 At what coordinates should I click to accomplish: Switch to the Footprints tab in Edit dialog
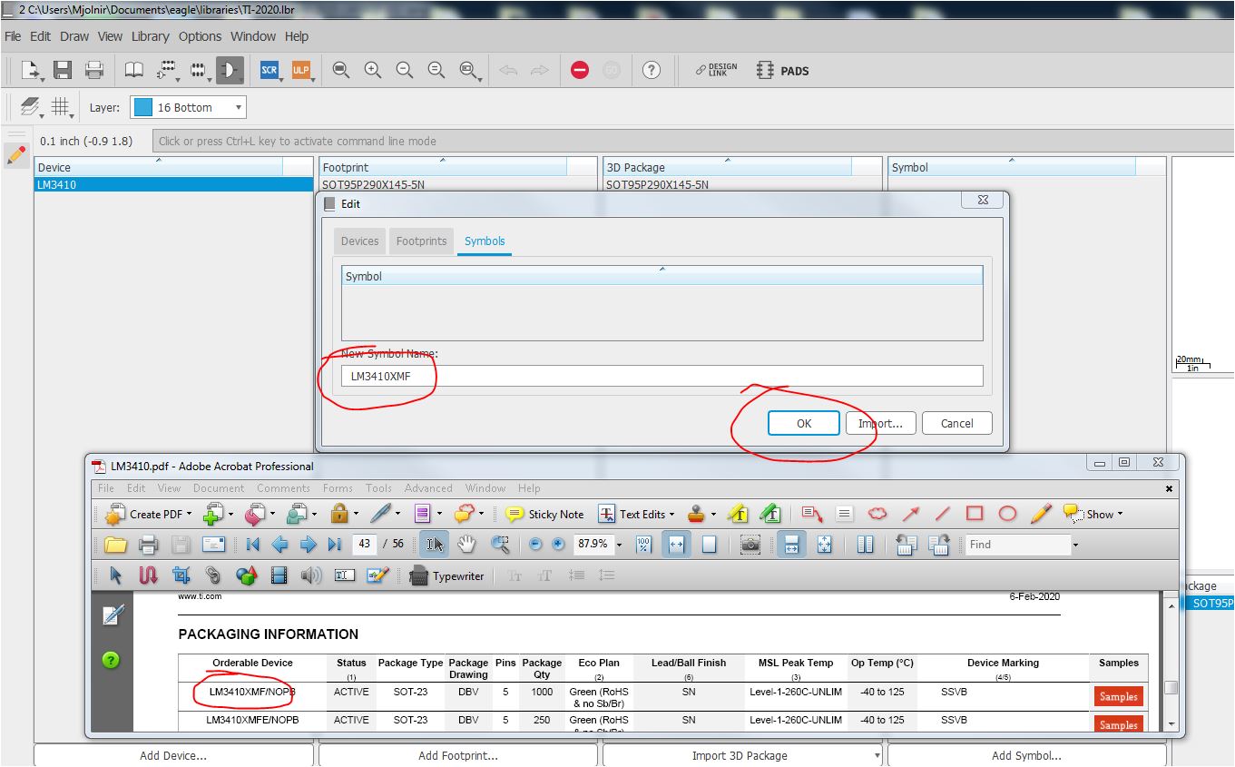pyautogui.click(x=421, y=241)
